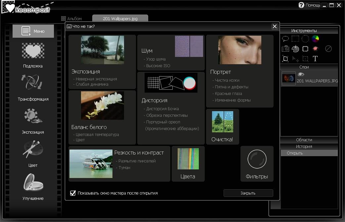Screen dimensions: 345x222
Task: Select the bitten apple tool
Action: (295, 49)
